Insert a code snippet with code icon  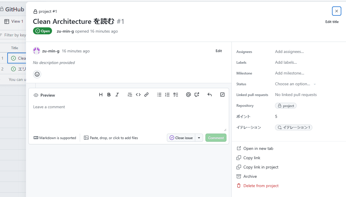138,95
